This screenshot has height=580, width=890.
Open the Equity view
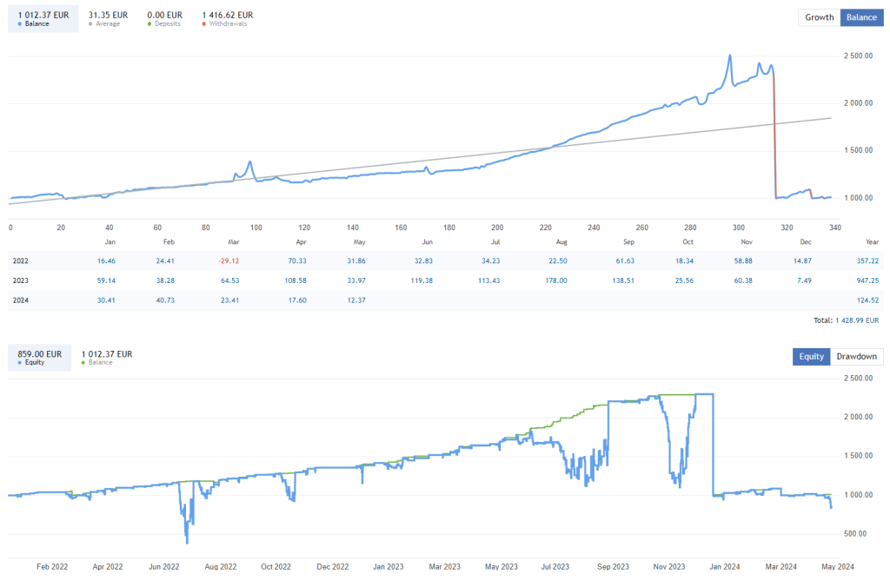810,356
